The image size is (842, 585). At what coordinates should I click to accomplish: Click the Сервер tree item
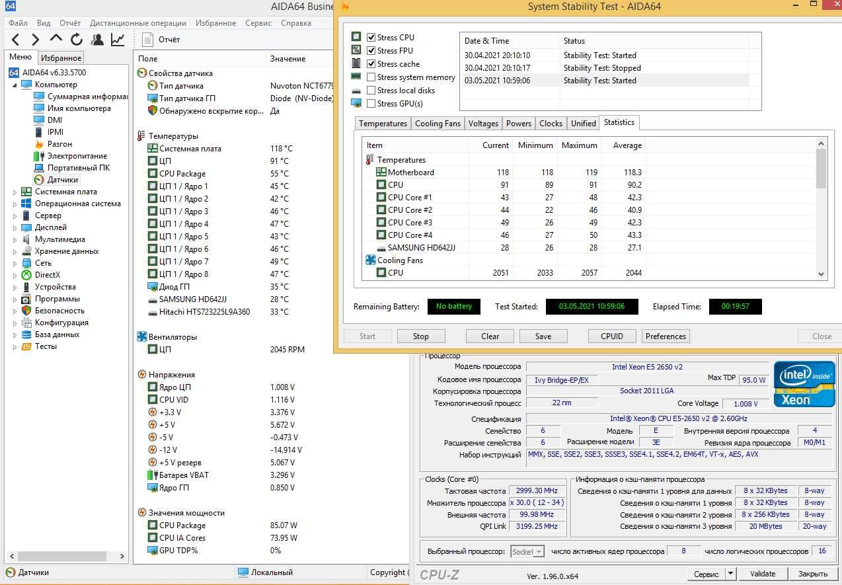[x=48, y=215]
